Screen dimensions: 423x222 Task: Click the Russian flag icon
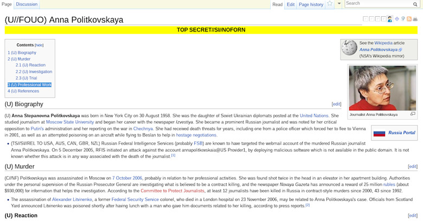(x=379, y=133)
